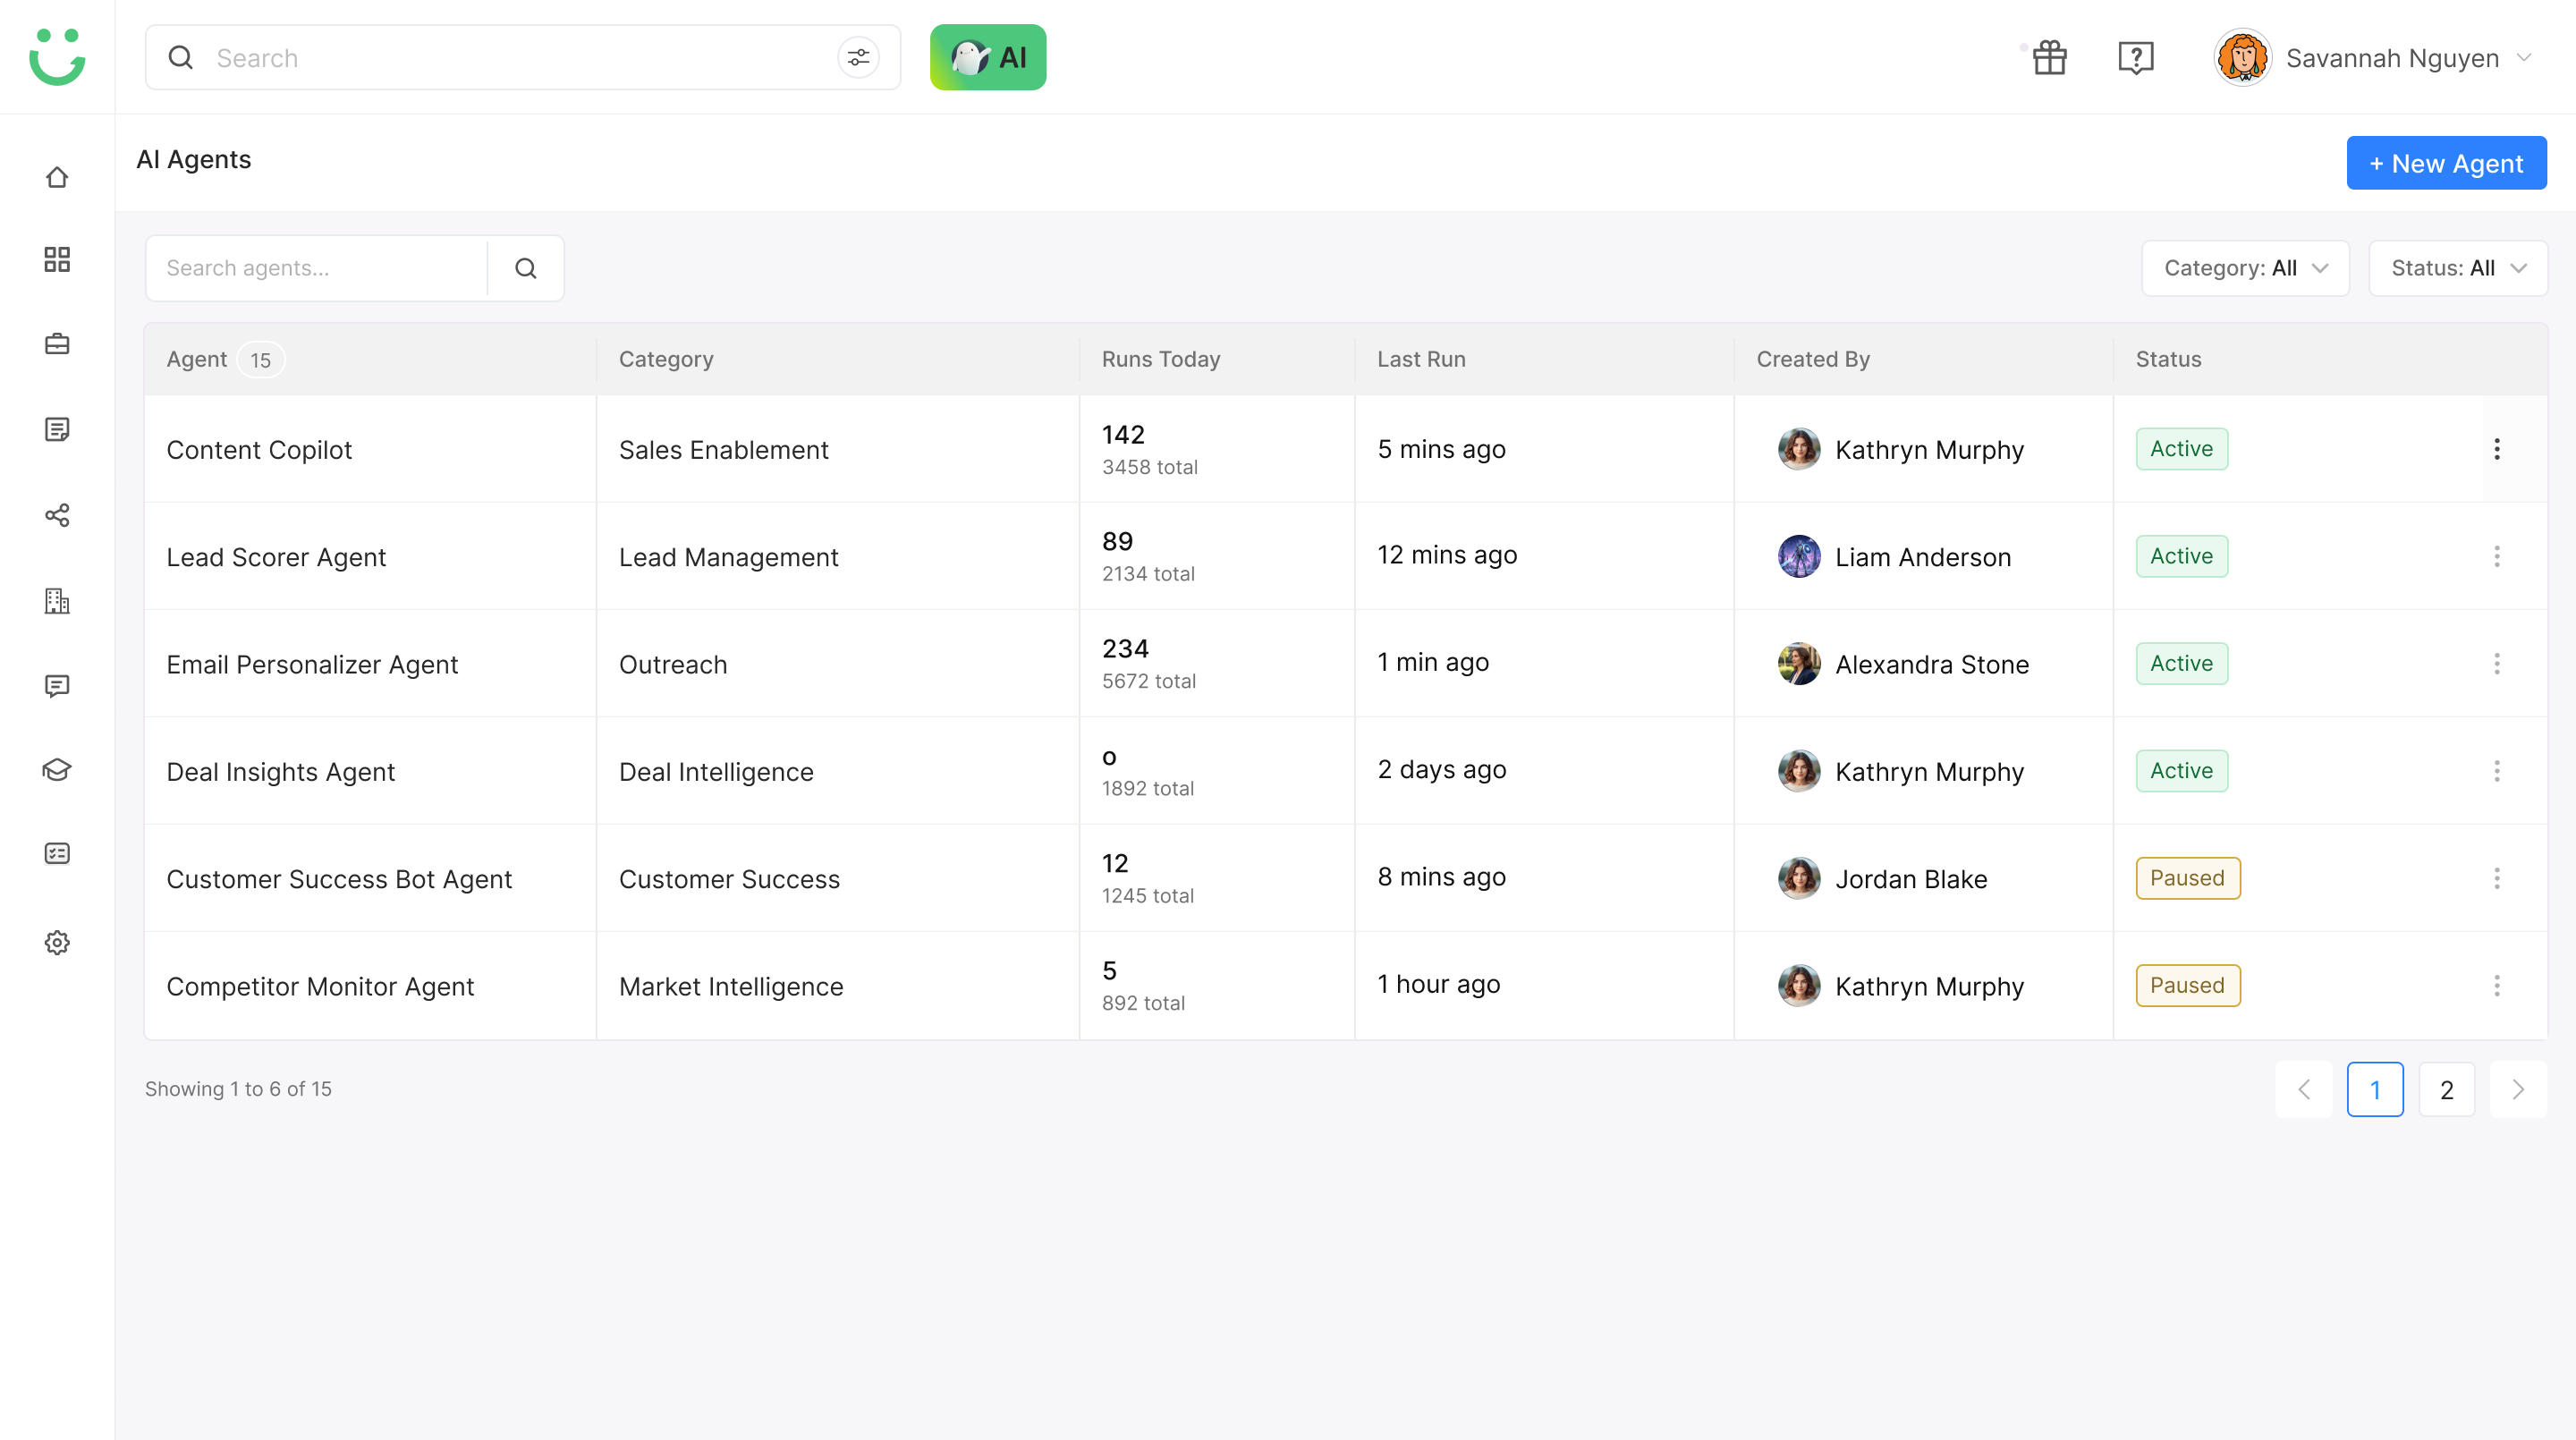
Task: Open the Email Personalizer Agent row
Action: (1346, 663)
